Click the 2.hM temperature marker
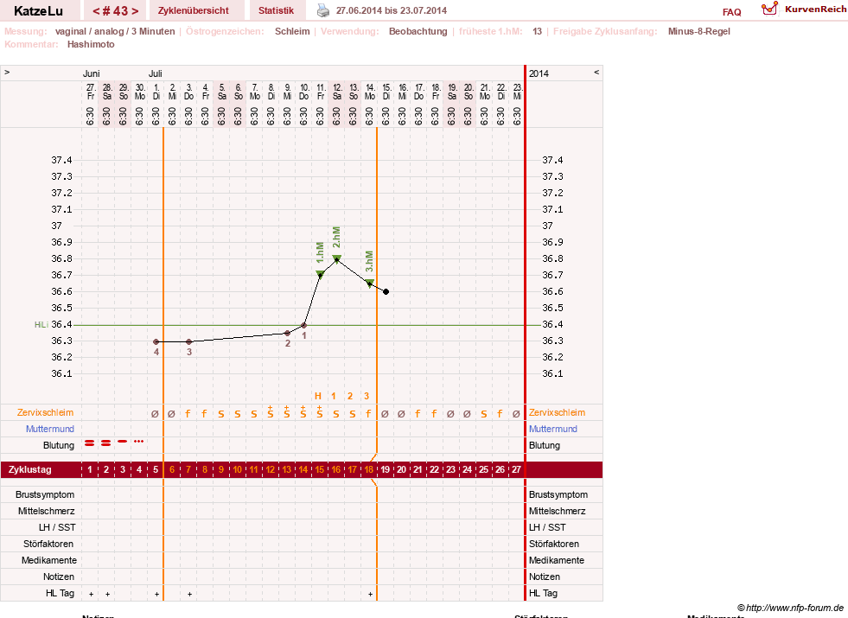The width and height of the screenshot is (848, 618). click(x=337, y=259)
